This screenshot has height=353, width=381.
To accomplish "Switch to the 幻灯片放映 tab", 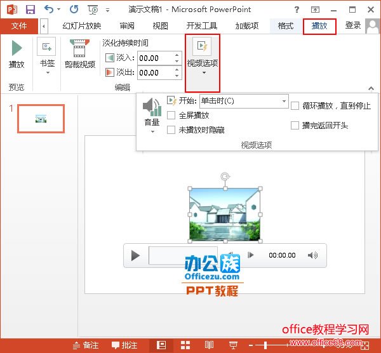I will tap(82, 26).
